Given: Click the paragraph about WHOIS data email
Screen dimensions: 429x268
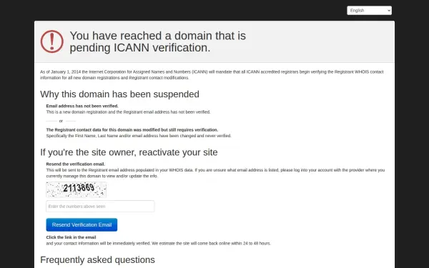Looking at the screenshot, I should [x=215, y=173].
